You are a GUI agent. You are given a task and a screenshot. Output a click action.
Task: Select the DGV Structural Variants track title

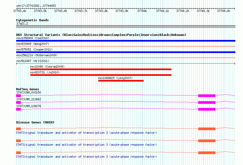tap(101, 35)
